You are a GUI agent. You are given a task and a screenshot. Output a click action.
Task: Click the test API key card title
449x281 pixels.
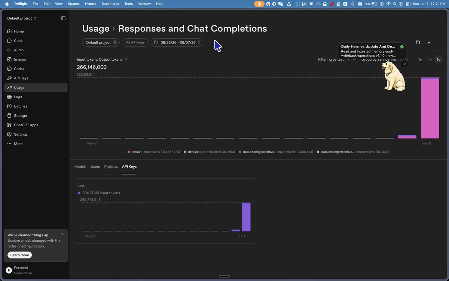tap(81, 185)
